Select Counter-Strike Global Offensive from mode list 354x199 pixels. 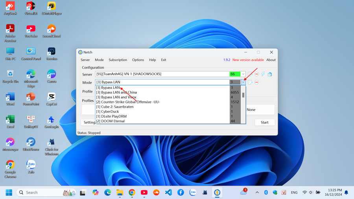[x=128, y=102]
